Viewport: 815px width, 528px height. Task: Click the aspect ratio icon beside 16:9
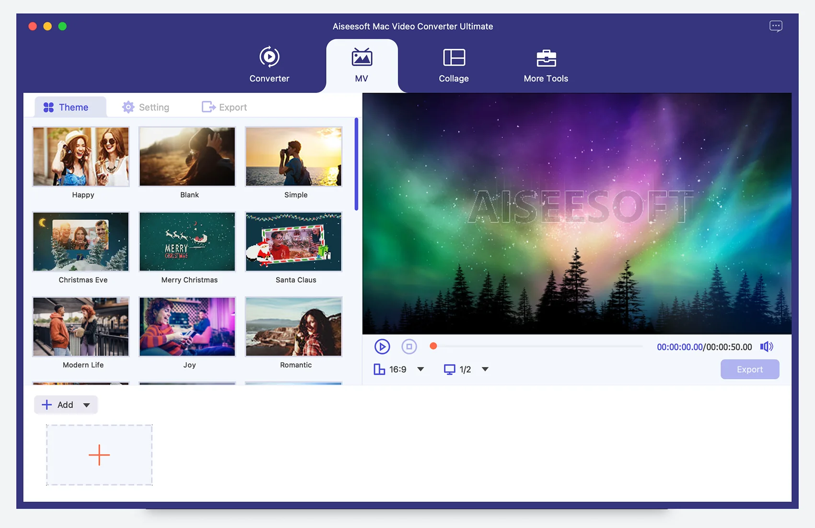[379, 369]
